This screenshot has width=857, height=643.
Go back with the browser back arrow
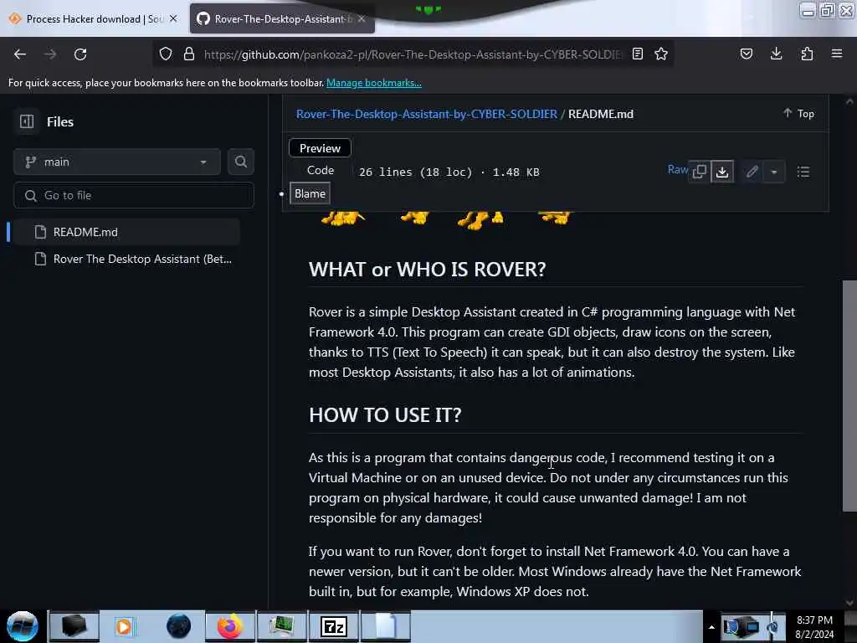[20, 54]
